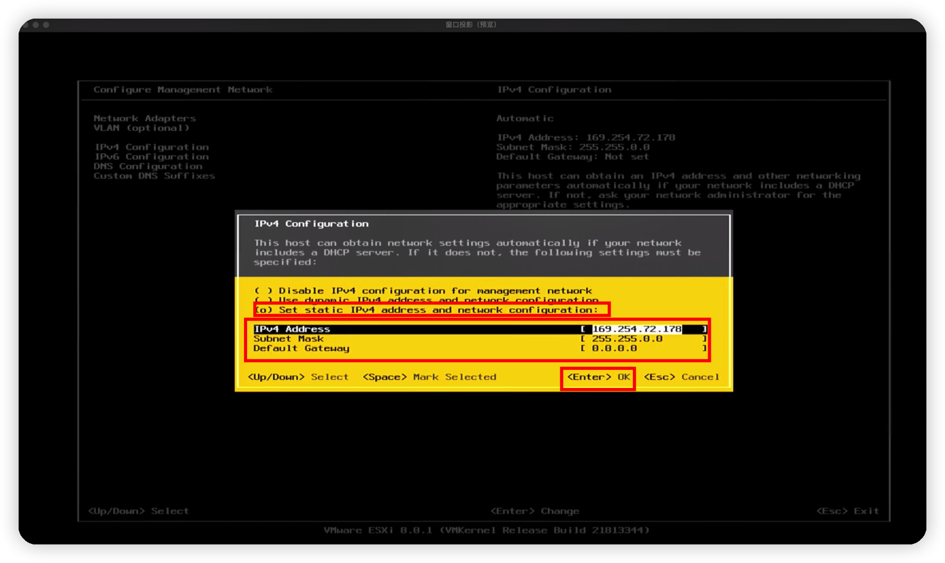Select 'Set static IPv4 address' radio option
The width and height of the screenshot is (945, 563).
[x=426, y=310]
